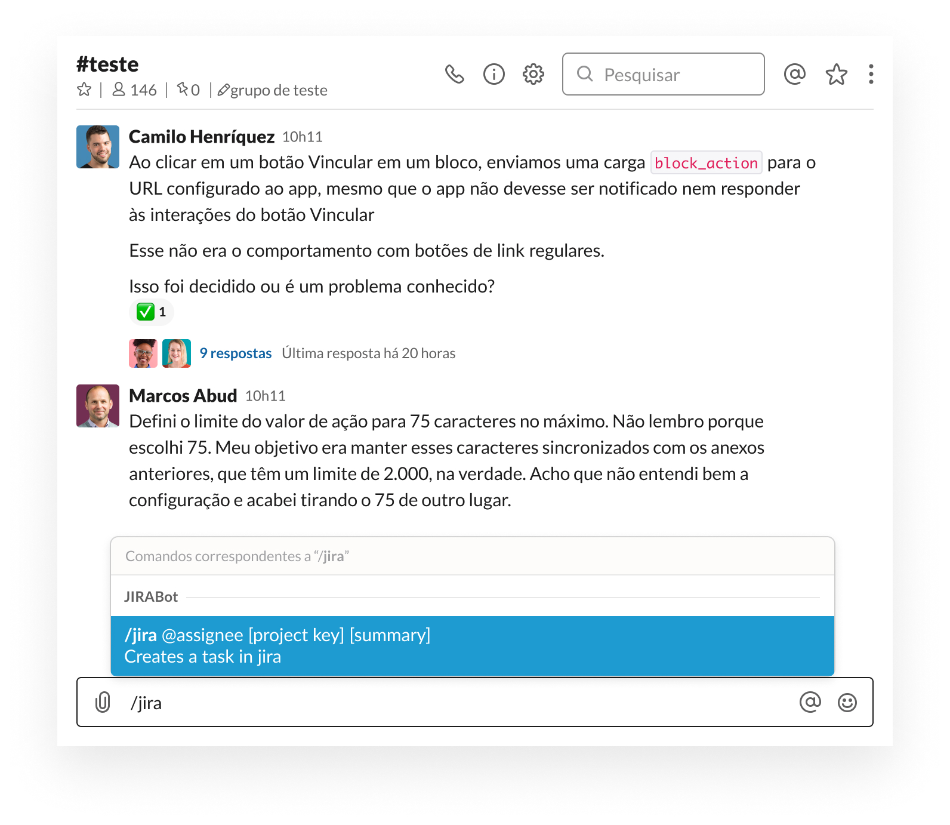Open starred items star icon in header

tap(836, 74)
